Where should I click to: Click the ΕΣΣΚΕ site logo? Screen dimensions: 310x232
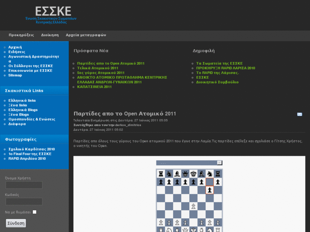[51, 15]
